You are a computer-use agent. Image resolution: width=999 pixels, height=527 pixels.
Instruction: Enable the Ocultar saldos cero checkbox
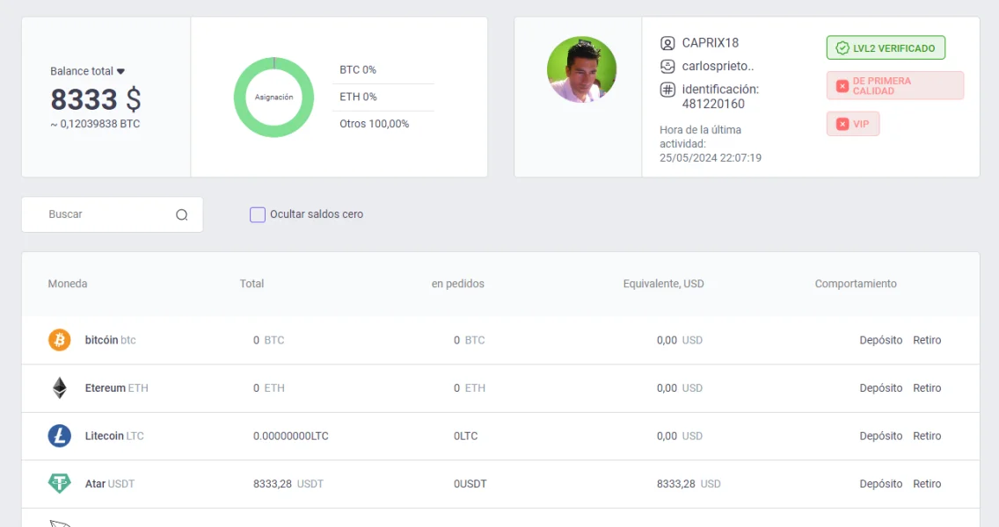(x=258, y=214)
